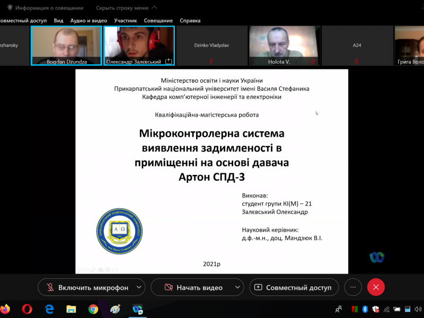Open the Справка menu
The width and height of the screenshot is (424, 318).
point(190,21)
